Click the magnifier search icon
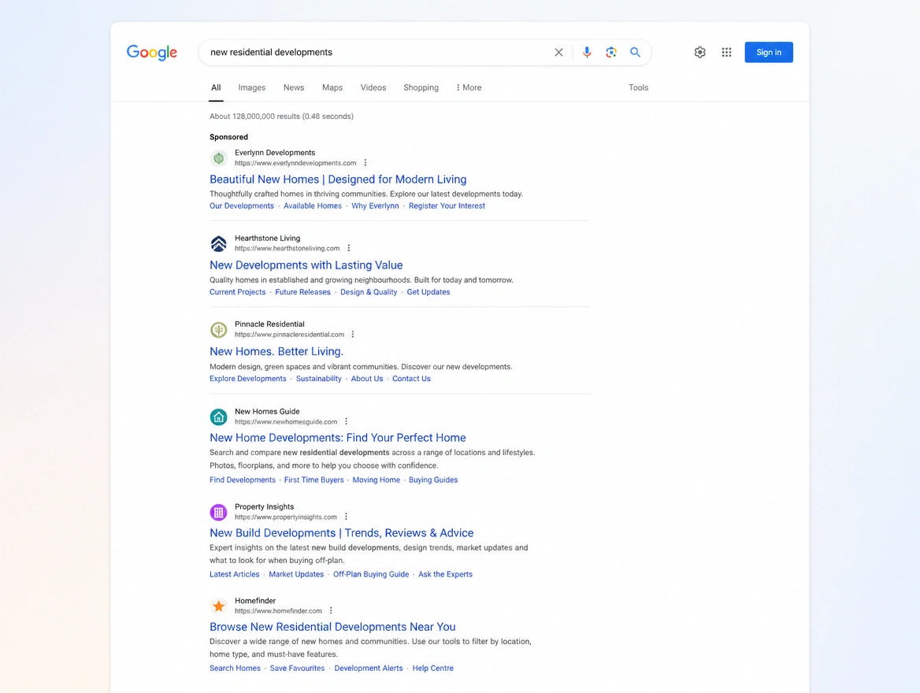 pyautogui.click(x=635, y=52)
